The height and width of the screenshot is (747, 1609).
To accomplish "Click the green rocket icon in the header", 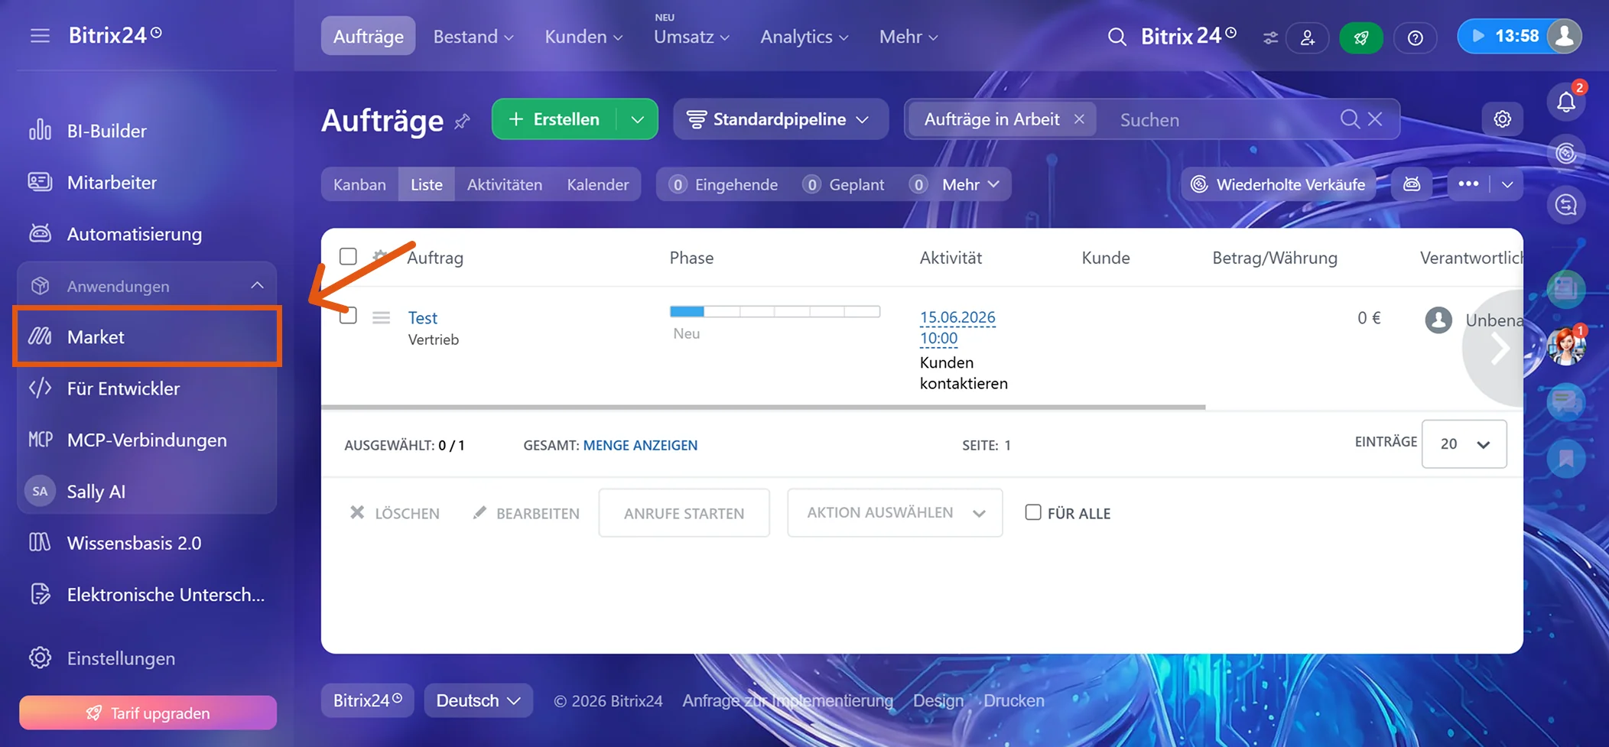I will (x=1361, y=37).
